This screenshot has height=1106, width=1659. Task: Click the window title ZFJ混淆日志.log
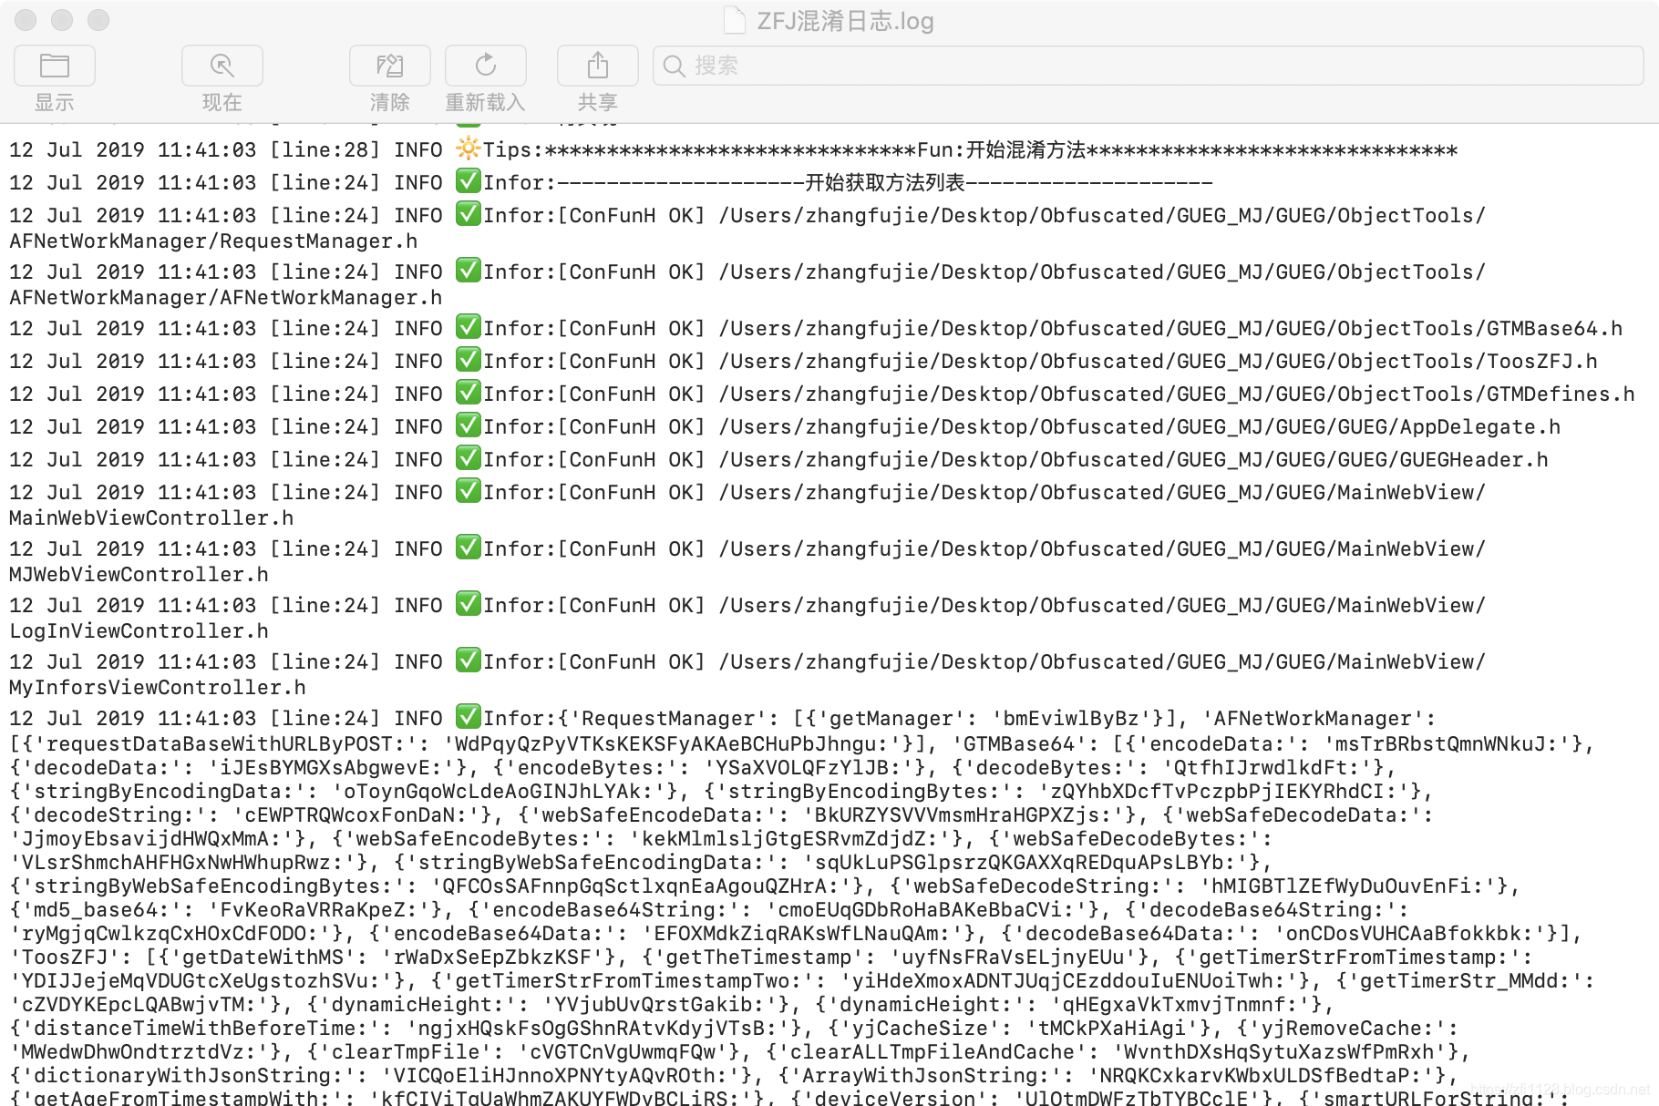click(845, 21)
